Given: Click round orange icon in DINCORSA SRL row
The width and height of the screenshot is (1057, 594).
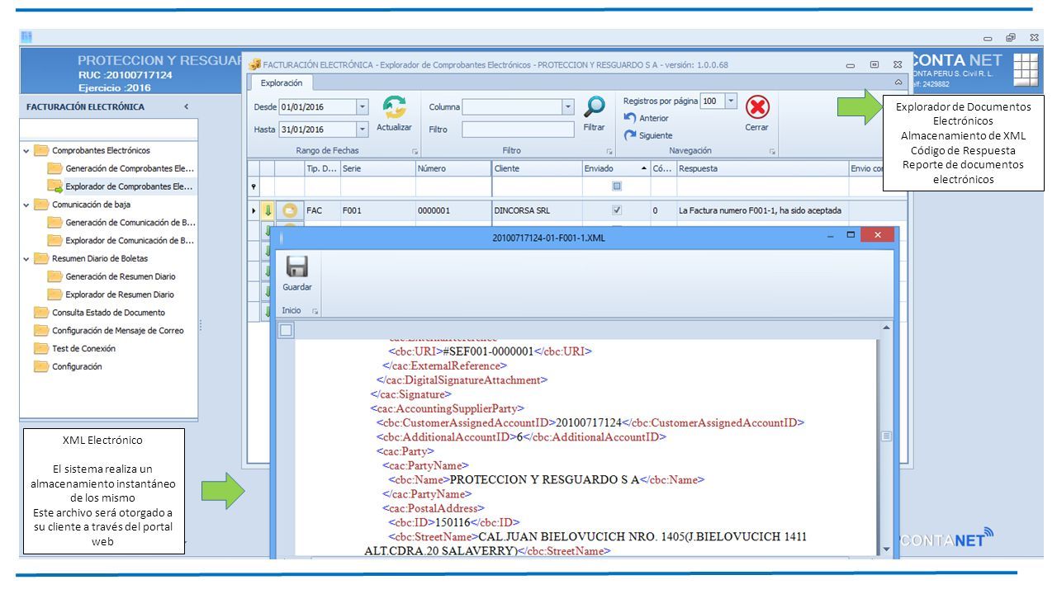Looking at the screenshot, I should (x=289, y=210).
